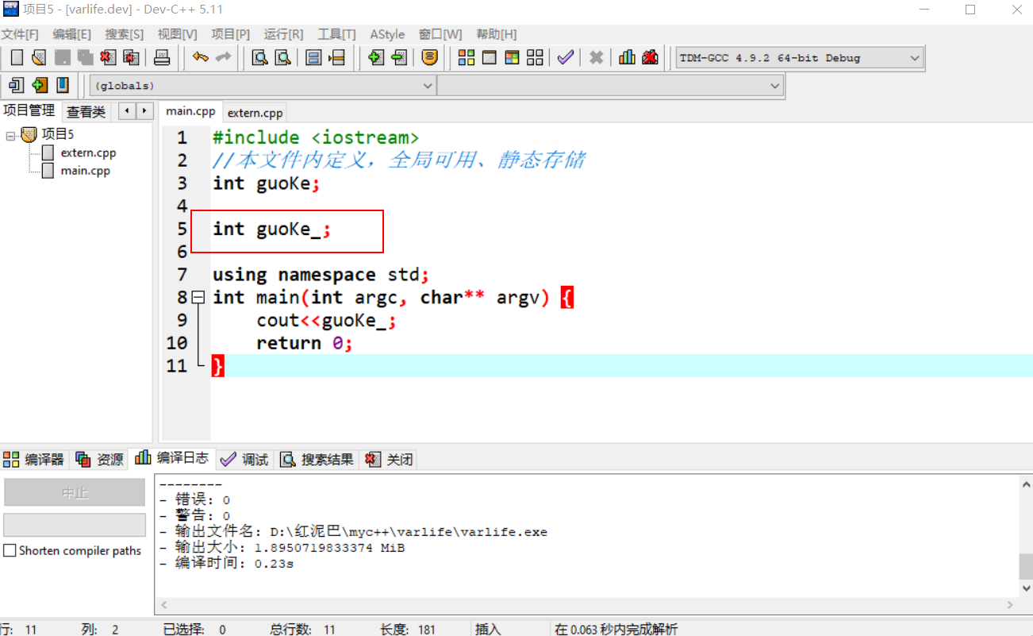Open the 运行[R] menu
Image resolution: width=1033 pixels, height=636 pixels.
[284, 34]
